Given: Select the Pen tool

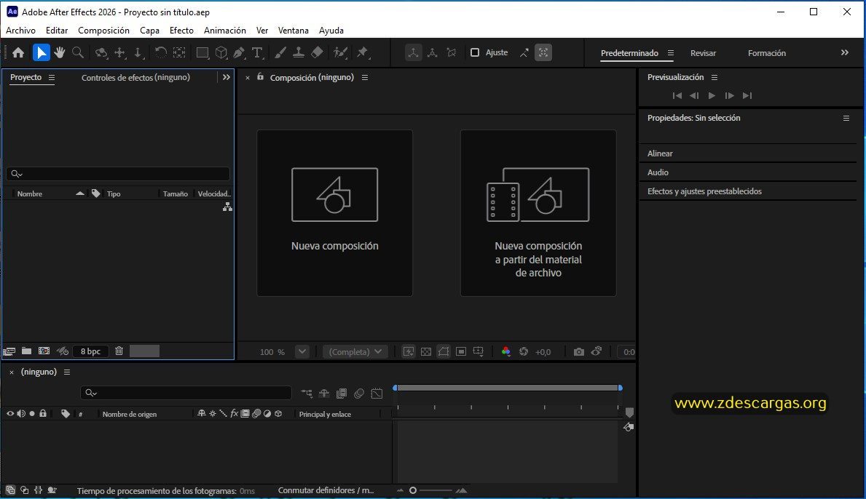Looking at the screenshot, I should (x=239, y=52).
